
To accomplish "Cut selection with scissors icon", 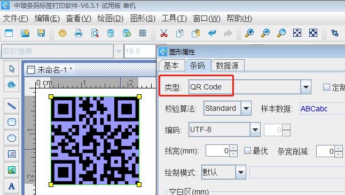I will pos(164,33).
